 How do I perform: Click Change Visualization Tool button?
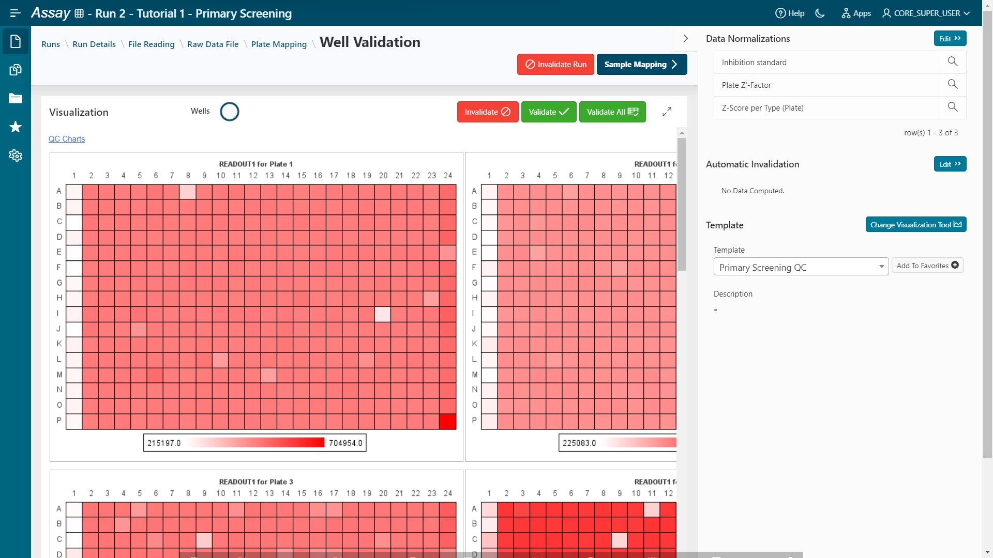(916, 225)
